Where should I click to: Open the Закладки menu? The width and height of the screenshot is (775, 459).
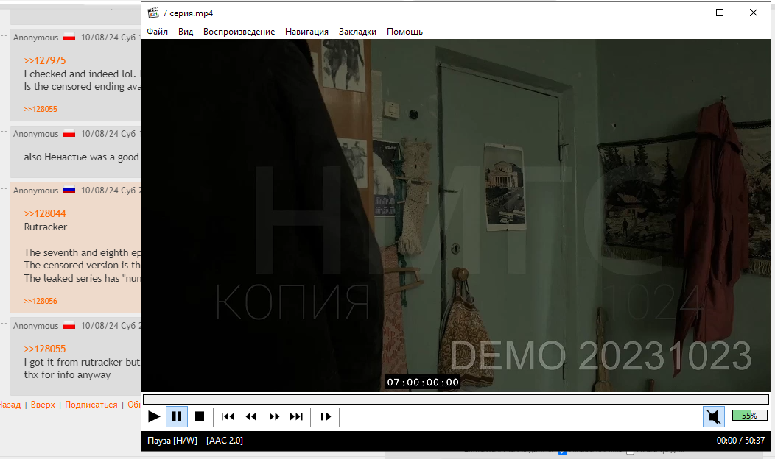point(357,32)
